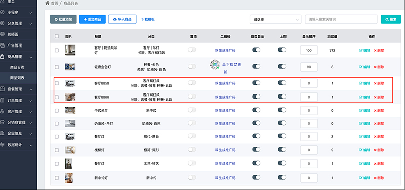This screenshot has width=405, height=190.
Task: Click the 商品管理 bag icon
Action: coord(2,57)
